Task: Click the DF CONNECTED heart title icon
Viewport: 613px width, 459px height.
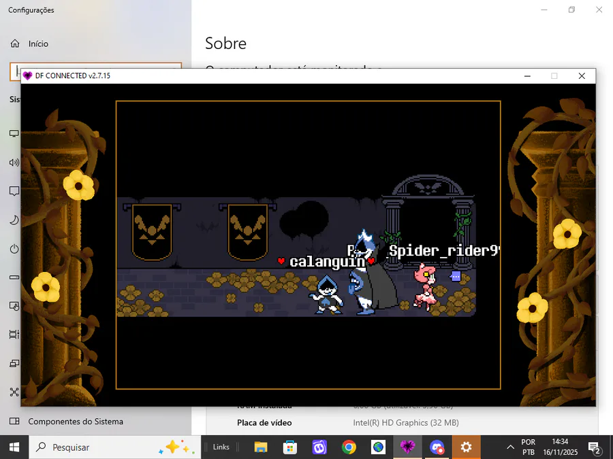Action: click(x=27, y=75)
